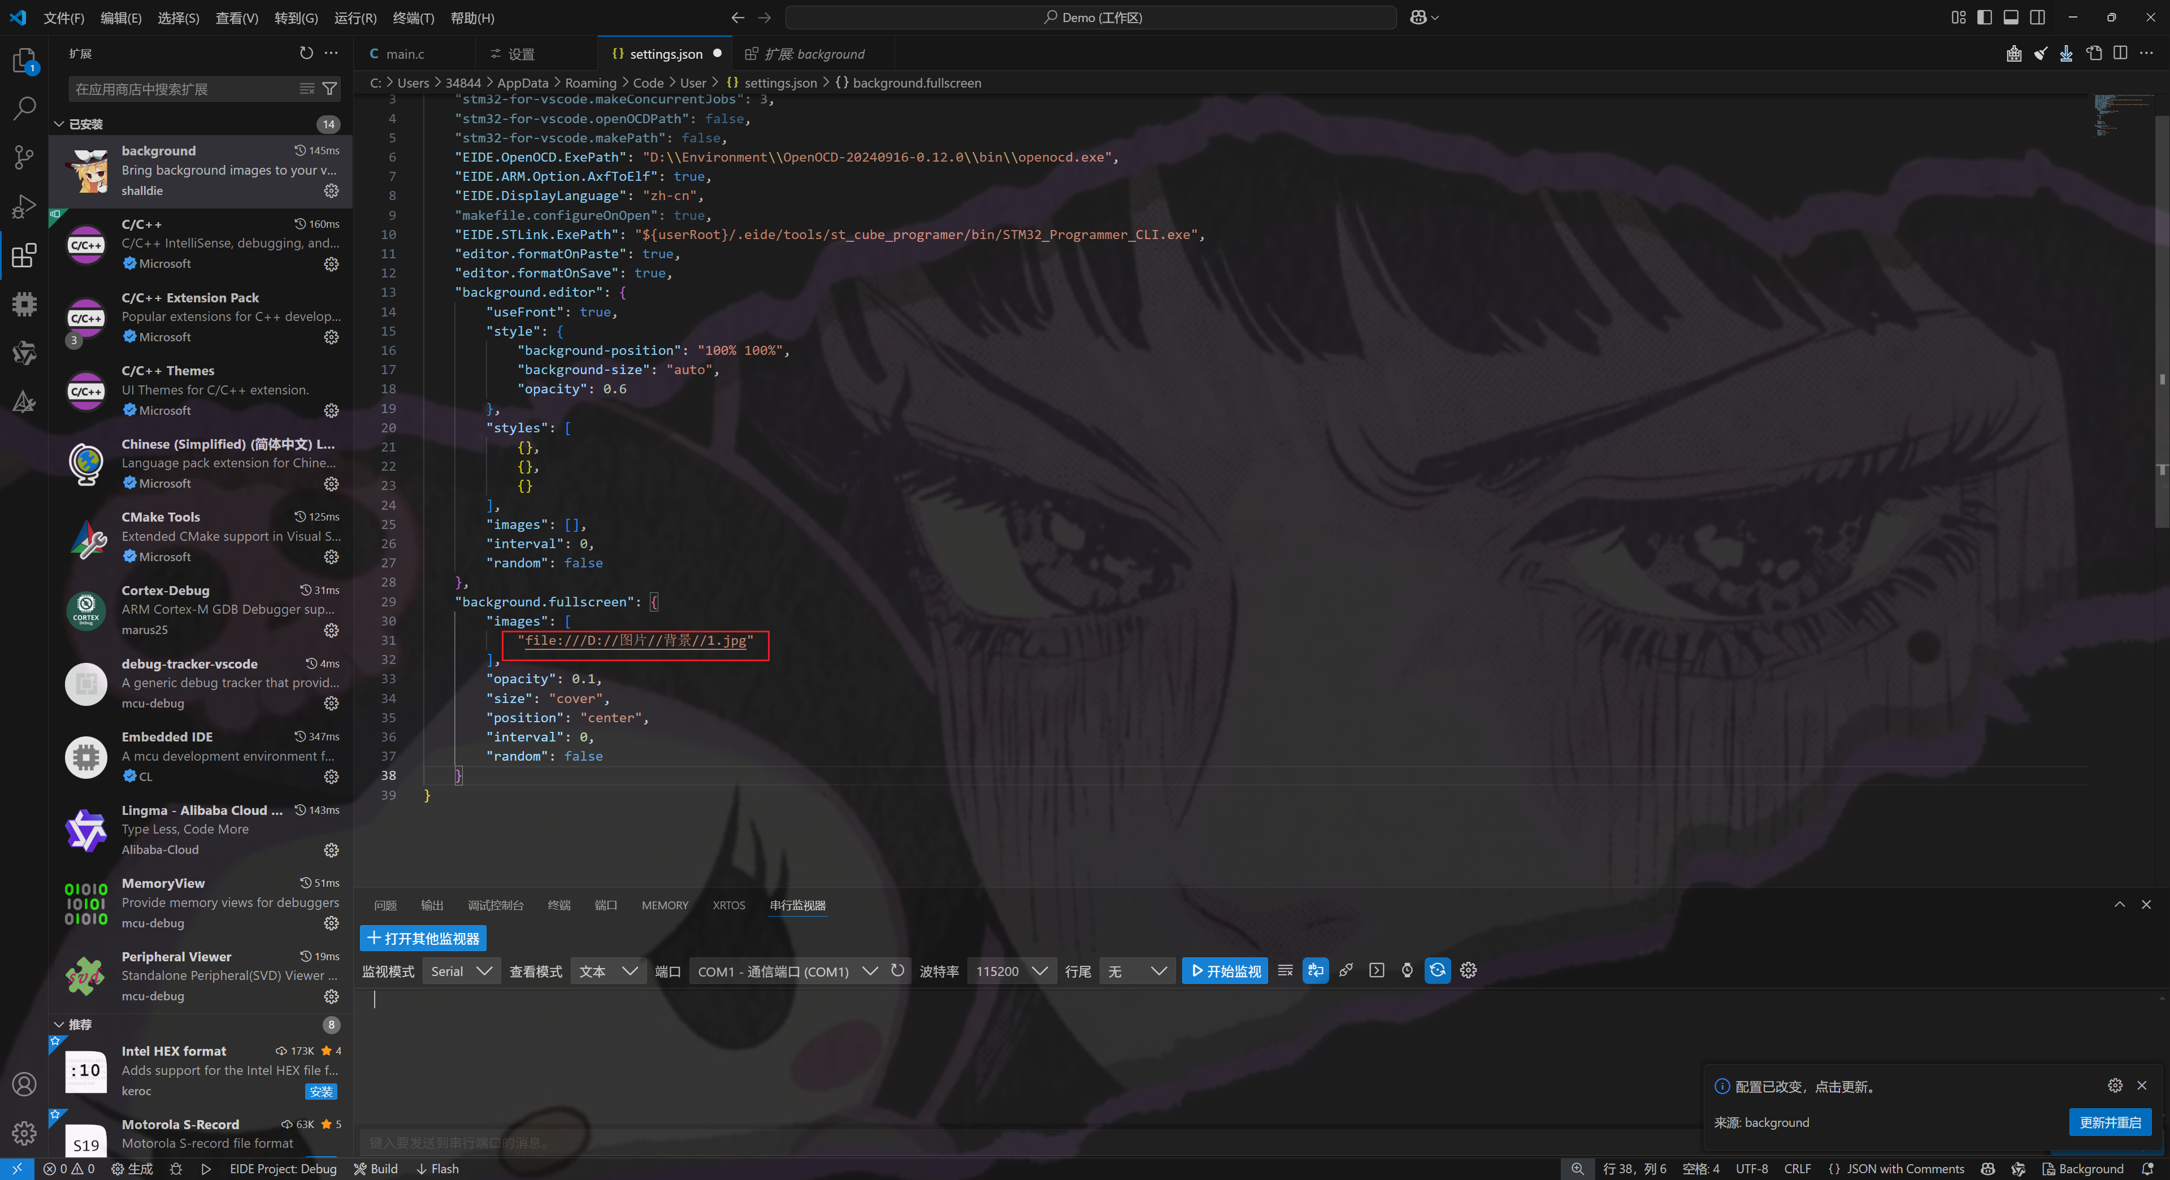Open the Copilot dropdown arrow in title bar

(1435, 18)
